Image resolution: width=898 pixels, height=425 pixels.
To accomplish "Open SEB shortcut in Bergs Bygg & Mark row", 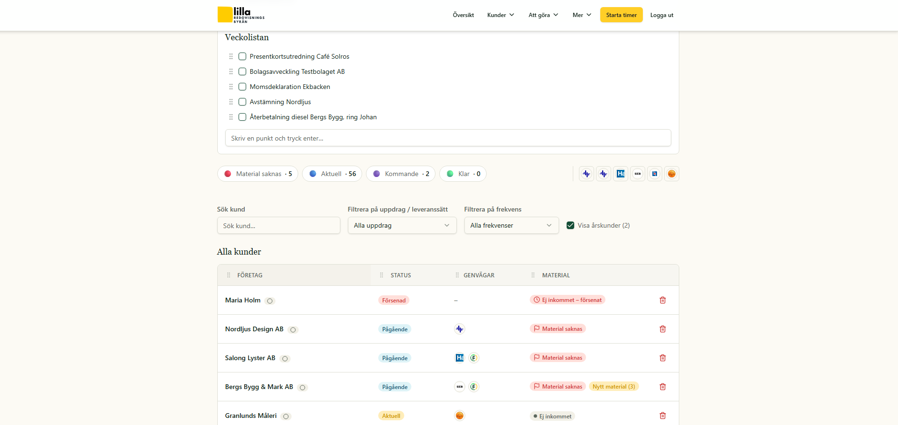I will (x=460, y=387).
